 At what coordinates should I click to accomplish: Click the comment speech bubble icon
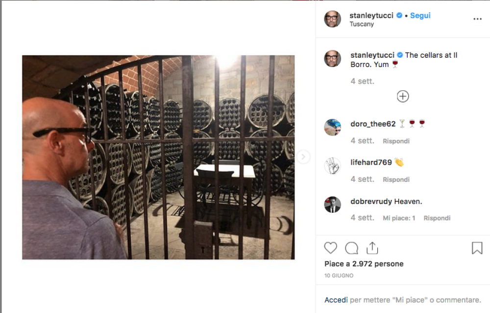pos(351,248)
